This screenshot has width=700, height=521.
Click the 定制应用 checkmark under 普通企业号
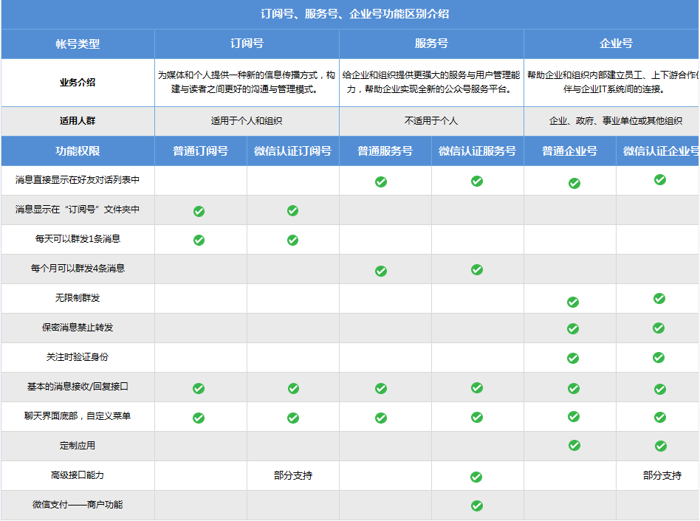coord(574,445)
